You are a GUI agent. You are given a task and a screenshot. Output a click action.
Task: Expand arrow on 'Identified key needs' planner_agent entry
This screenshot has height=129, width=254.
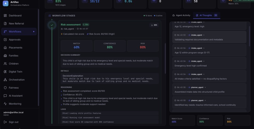(205, 101)
